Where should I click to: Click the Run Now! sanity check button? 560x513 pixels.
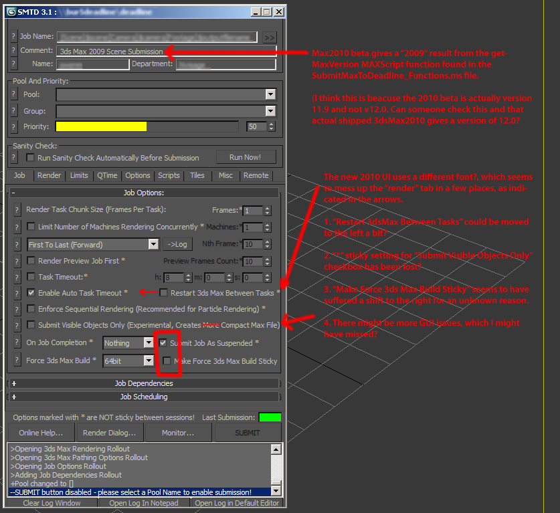(x=246, y=157)
